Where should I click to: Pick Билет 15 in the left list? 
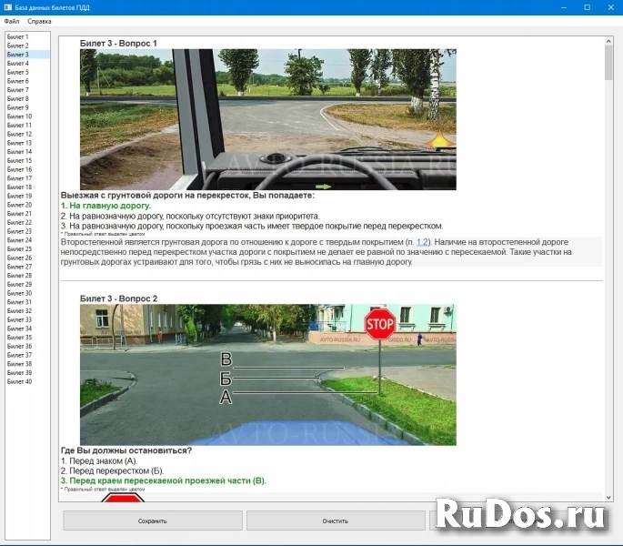pyautogui.click(x=19, y=160)
